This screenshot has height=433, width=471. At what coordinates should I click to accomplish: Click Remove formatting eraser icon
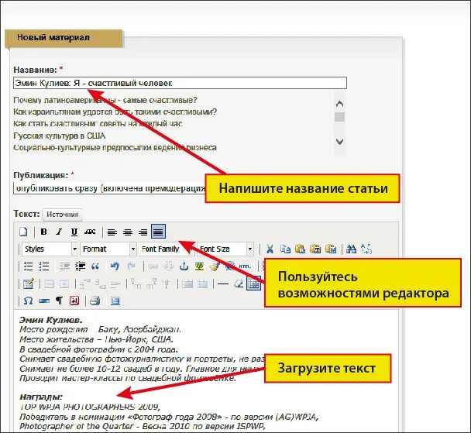pyautogui.click(x=238, y=284)
